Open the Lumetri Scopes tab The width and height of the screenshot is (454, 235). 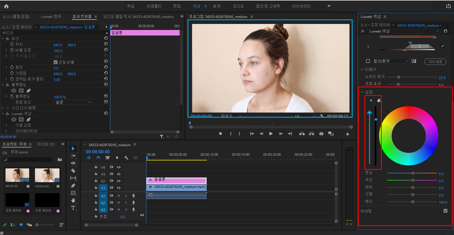pyautogui.click(x=51, y=17)
